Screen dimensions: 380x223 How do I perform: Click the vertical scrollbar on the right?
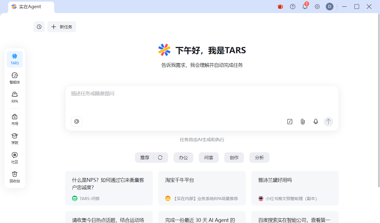pos(379,101)
